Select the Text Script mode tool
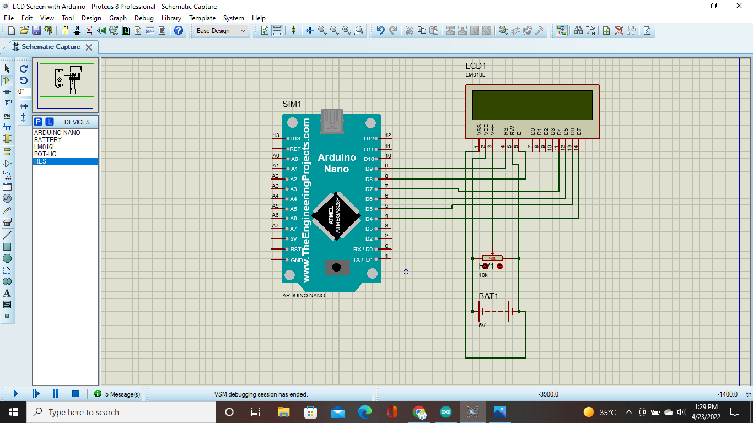Image resolution: width=753 pixels, height=423 pixels. point(7,115)
